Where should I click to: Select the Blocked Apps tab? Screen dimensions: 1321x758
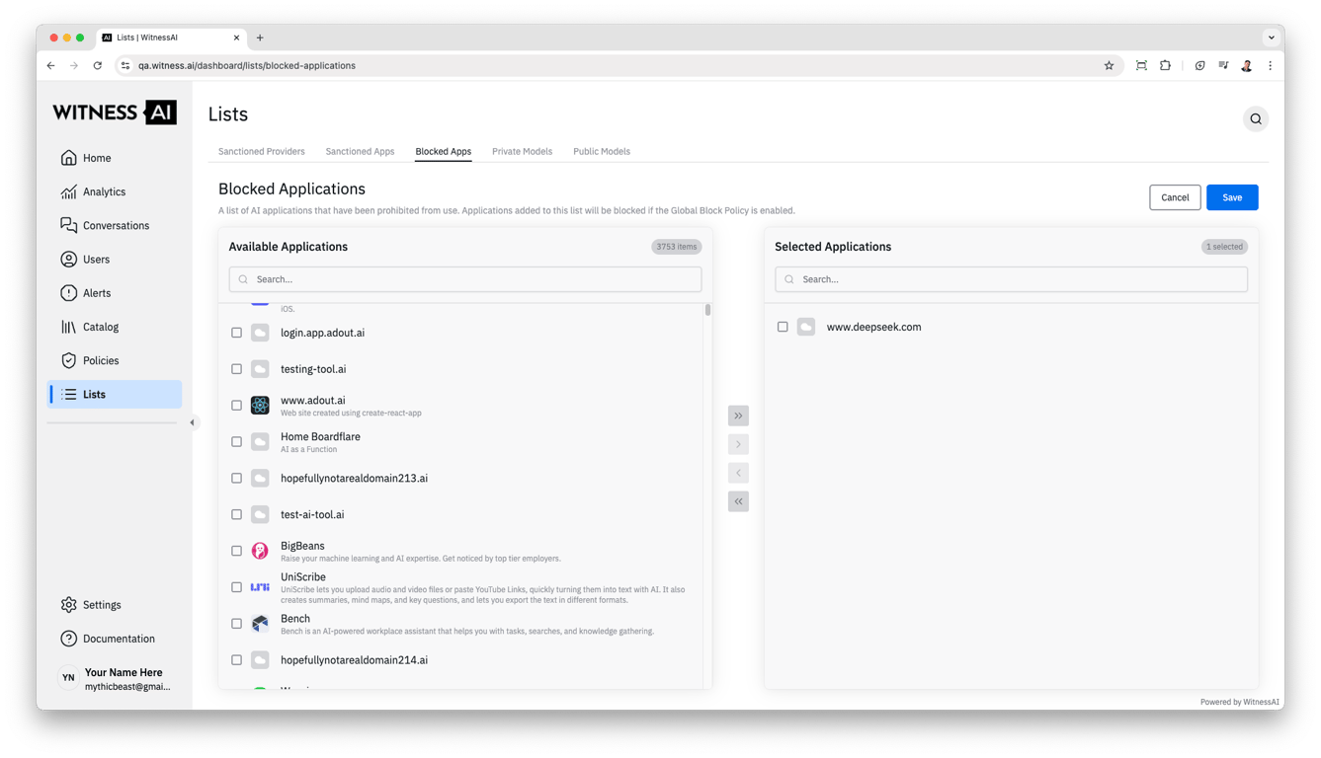click(x=444, y=152)
